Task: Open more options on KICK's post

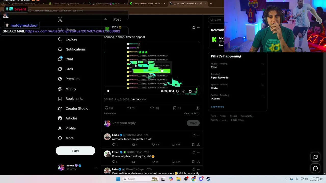Action: 198,27
